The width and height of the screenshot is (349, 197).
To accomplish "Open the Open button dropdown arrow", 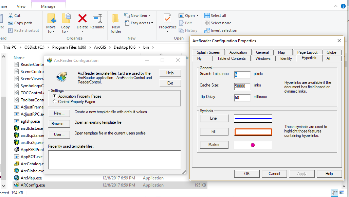I will click(x=197, y=15).
